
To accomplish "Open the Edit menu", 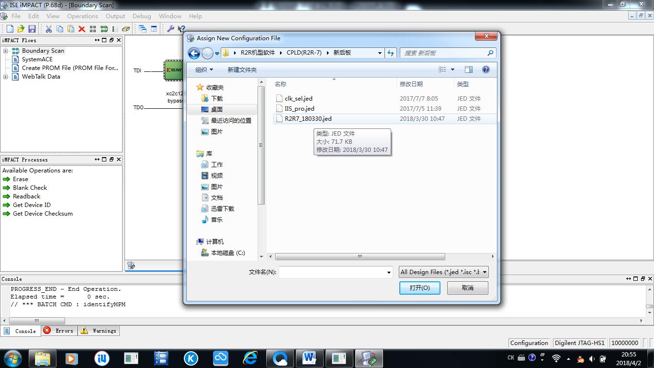I will click(34, 16).
